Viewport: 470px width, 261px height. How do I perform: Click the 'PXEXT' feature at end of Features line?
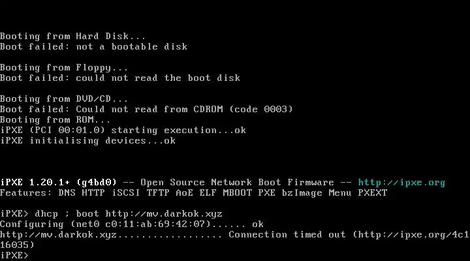(x=372, y=193)
